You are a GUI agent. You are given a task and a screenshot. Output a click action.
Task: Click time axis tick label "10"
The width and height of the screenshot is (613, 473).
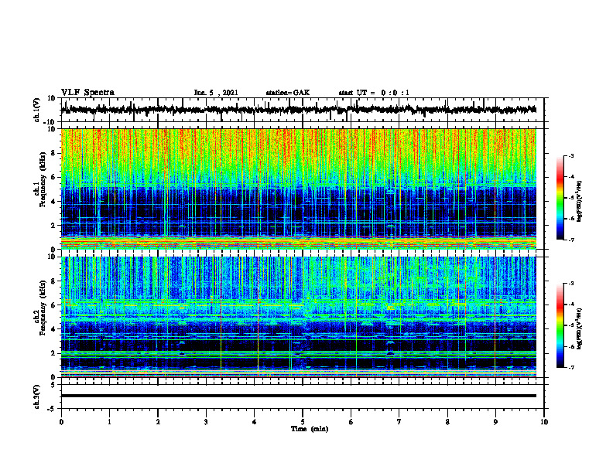point(544,422)
